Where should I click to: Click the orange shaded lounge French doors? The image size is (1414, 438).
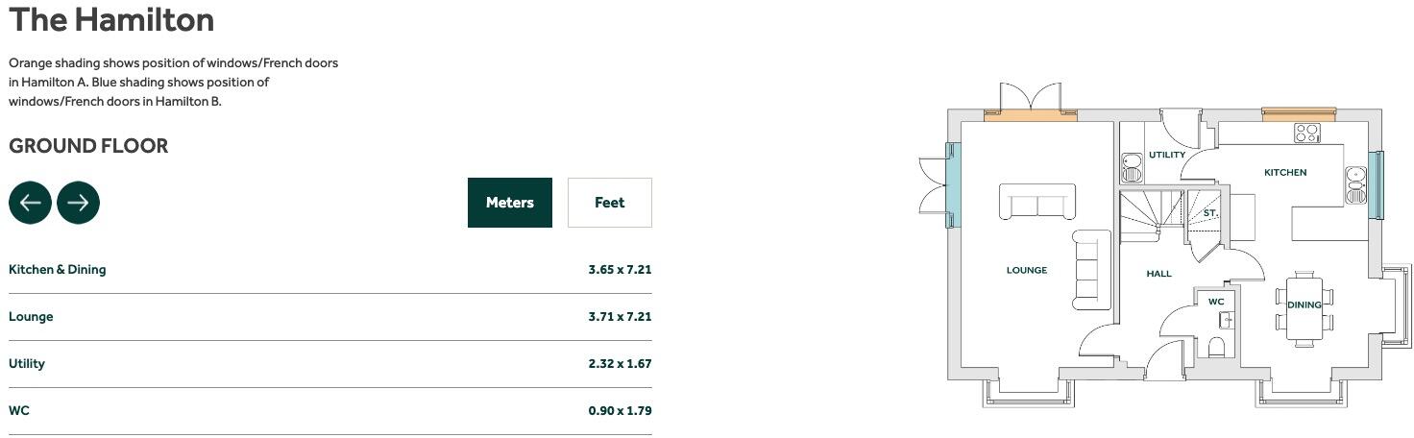[x=1030, y=115]
